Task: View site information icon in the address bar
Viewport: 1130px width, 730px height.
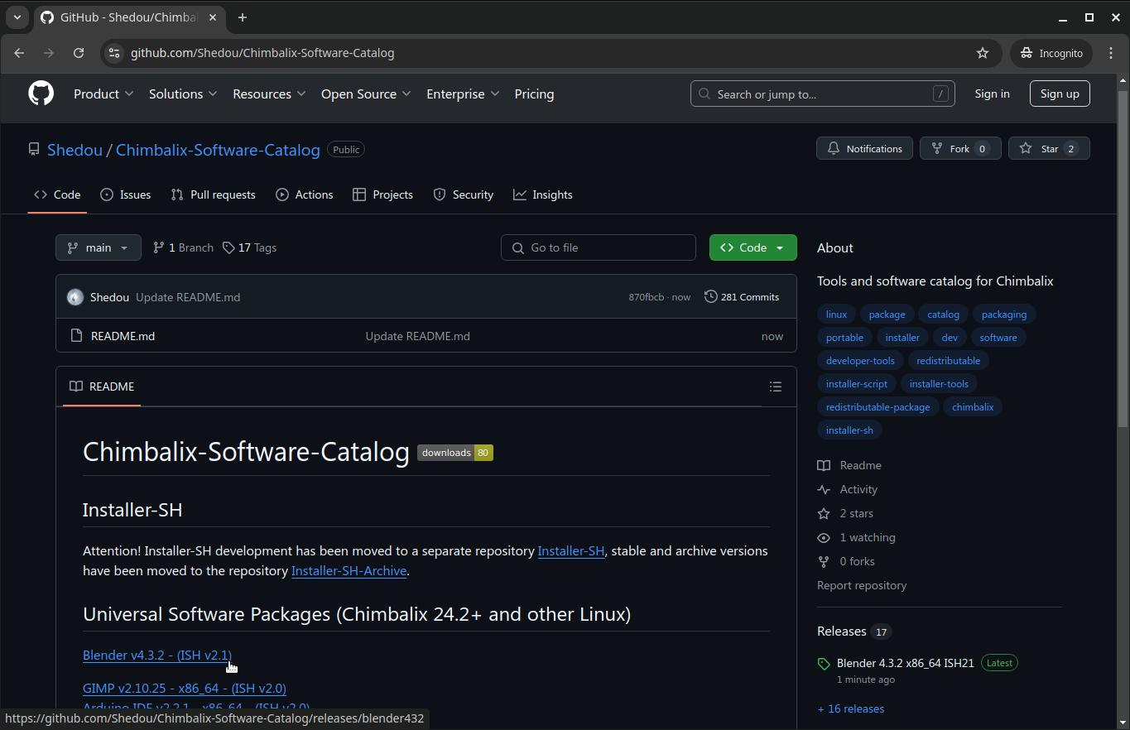Action: (114, 53)
